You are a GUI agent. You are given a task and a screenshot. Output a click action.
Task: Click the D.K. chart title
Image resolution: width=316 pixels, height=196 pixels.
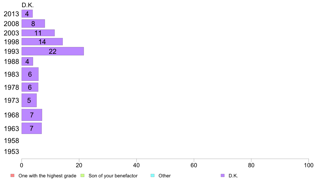[x=28, y=5]
